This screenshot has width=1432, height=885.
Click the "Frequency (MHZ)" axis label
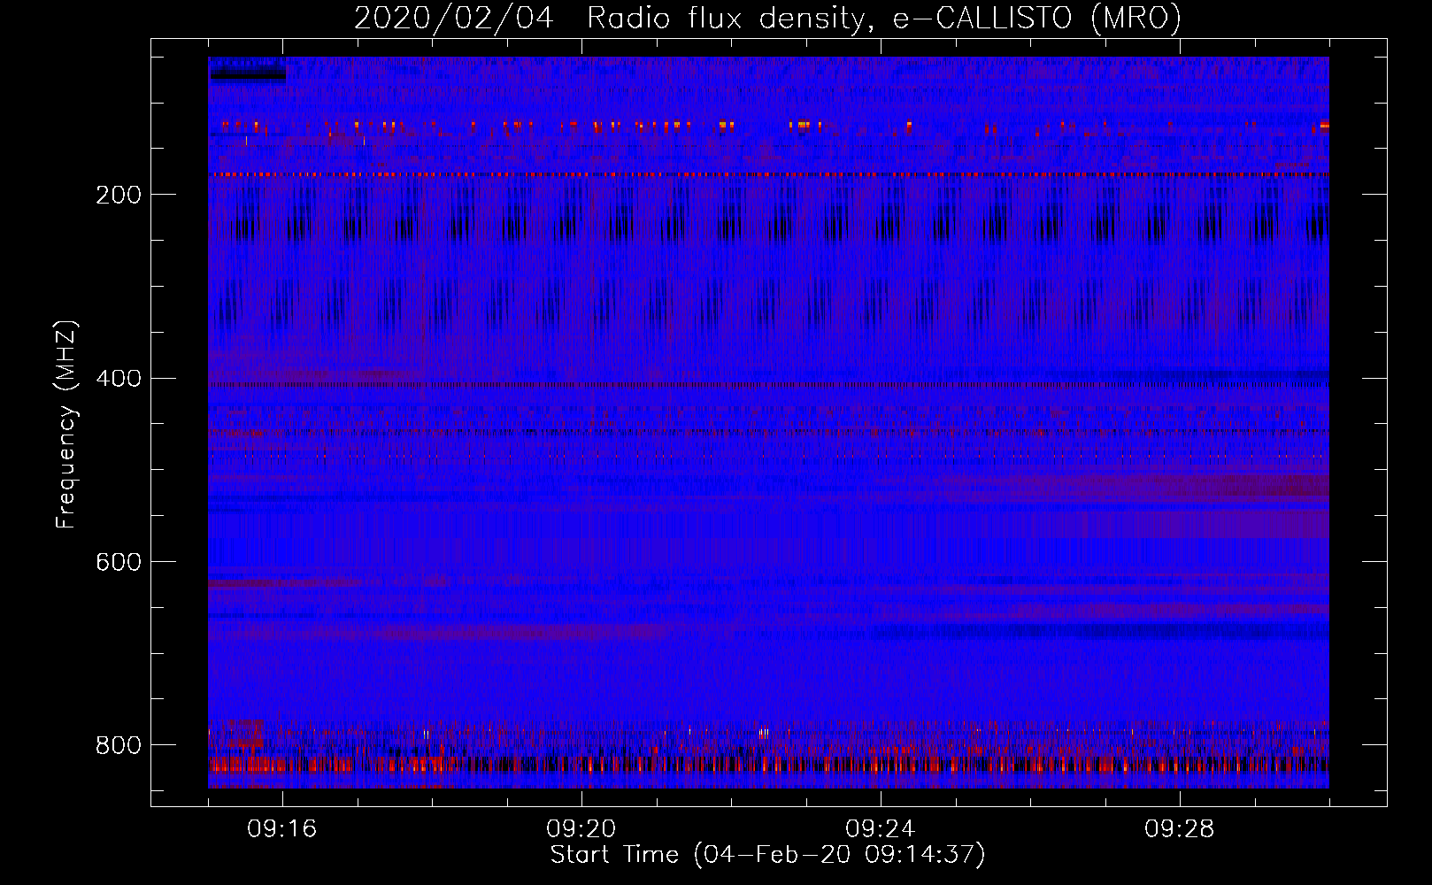(66, 424)
